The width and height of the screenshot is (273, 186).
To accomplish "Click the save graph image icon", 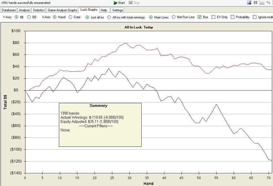I will [249, 2].
